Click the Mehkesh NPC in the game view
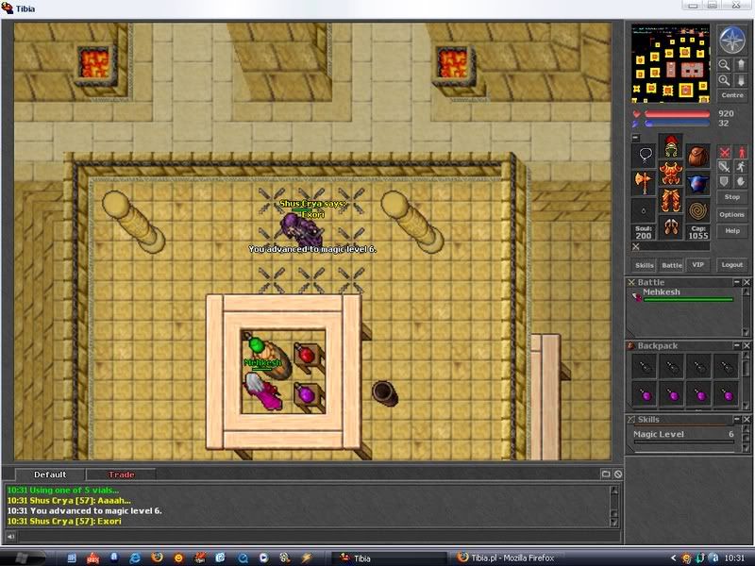This screenshot has height=566, width=755. 262,391
